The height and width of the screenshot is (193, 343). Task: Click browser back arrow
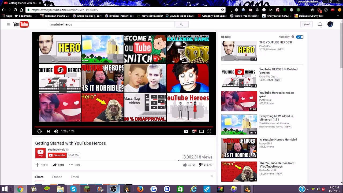(x=3, y=10)
